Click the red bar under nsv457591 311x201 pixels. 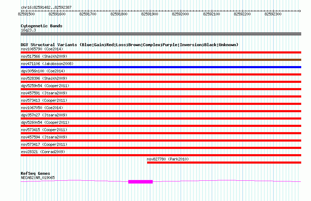point(161,96)
